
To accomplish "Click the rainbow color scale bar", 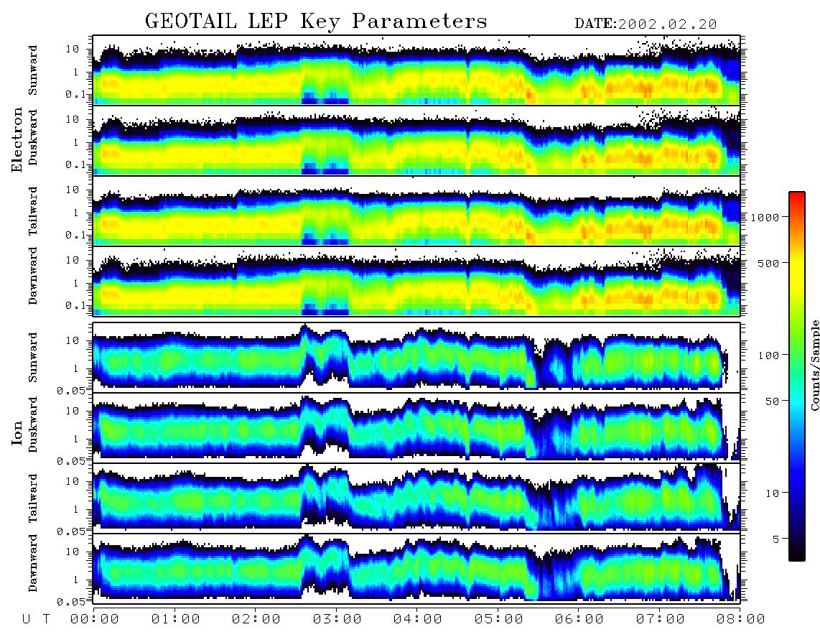I will (x=796, y=376).
